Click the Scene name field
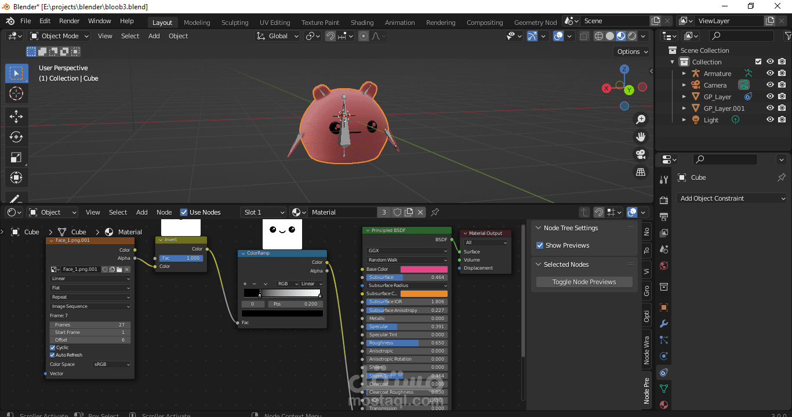 (615, 21)
